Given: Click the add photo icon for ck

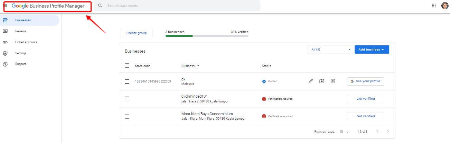Looking at the screenshot, I should [322, 81].
